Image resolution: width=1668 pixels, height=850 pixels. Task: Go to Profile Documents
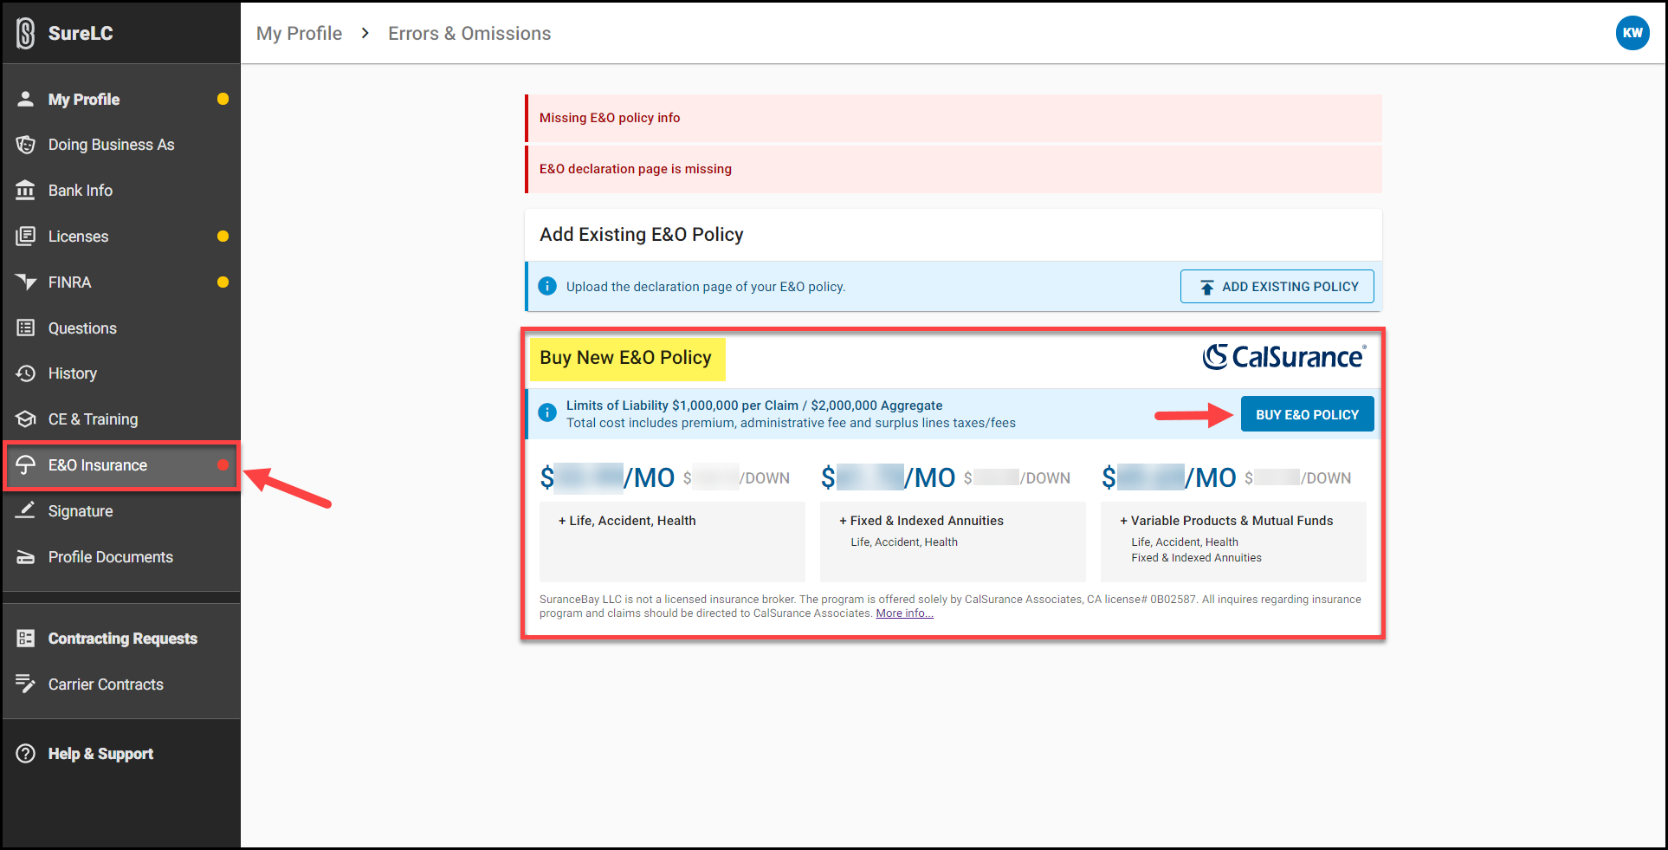[121, 557]
